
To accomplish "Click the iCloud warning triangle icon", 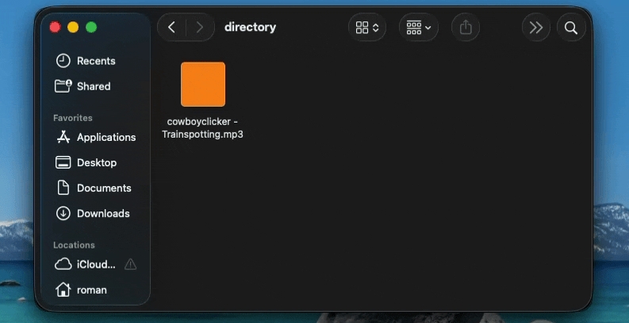I will [130, 264].
